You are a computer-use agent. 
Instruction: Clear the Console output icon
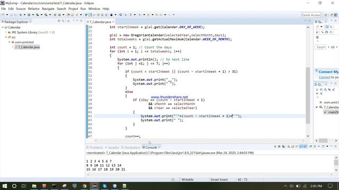click(x=289, y=147)
